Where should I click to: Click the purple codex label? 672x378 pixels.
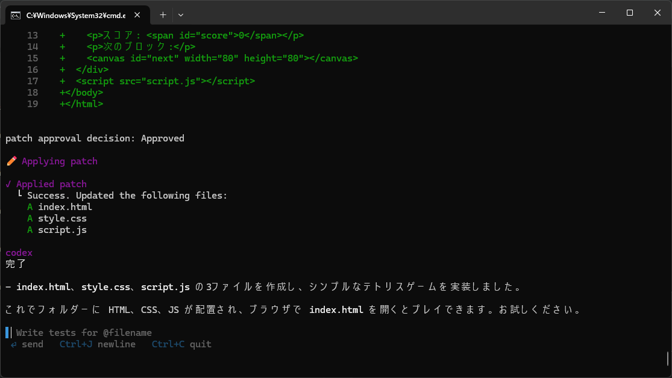(x=19, y=253)
